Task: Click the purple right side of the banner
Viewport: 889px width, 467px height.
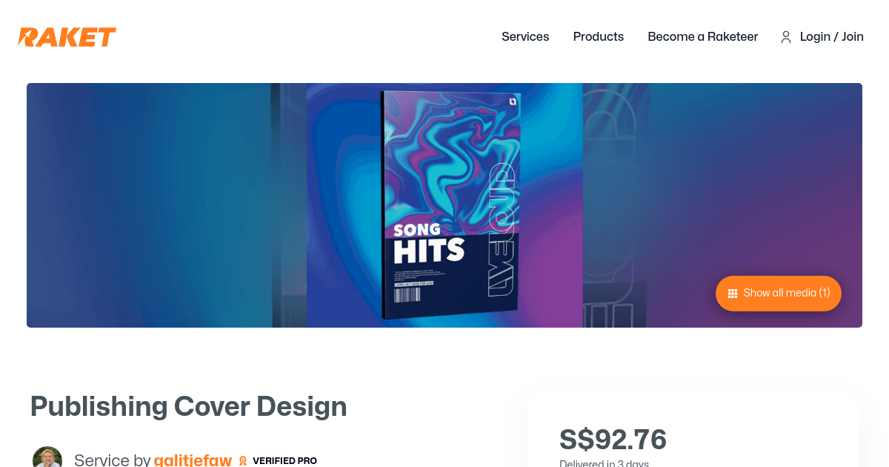Action: (756, 185)
